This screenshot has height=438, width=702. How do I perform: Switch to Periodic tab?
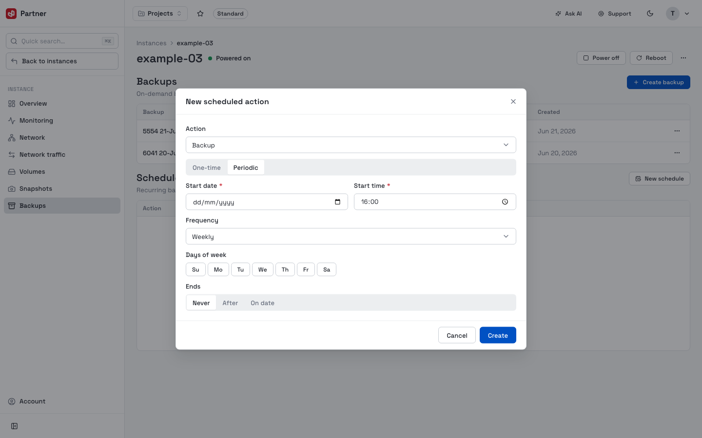coord(246,167)
